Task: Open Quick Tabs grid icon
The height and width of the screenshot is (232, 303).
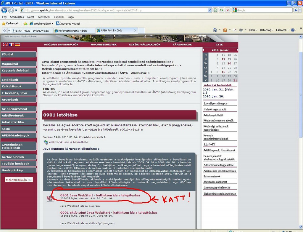Action: click(4, 31)
